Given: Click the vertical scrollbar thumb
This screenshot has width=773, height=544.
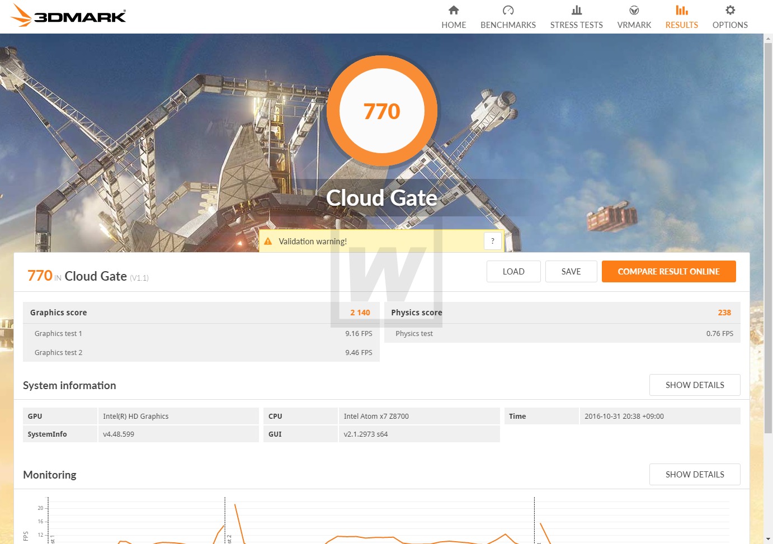Looking at the screenshot, I should point(768,238).
